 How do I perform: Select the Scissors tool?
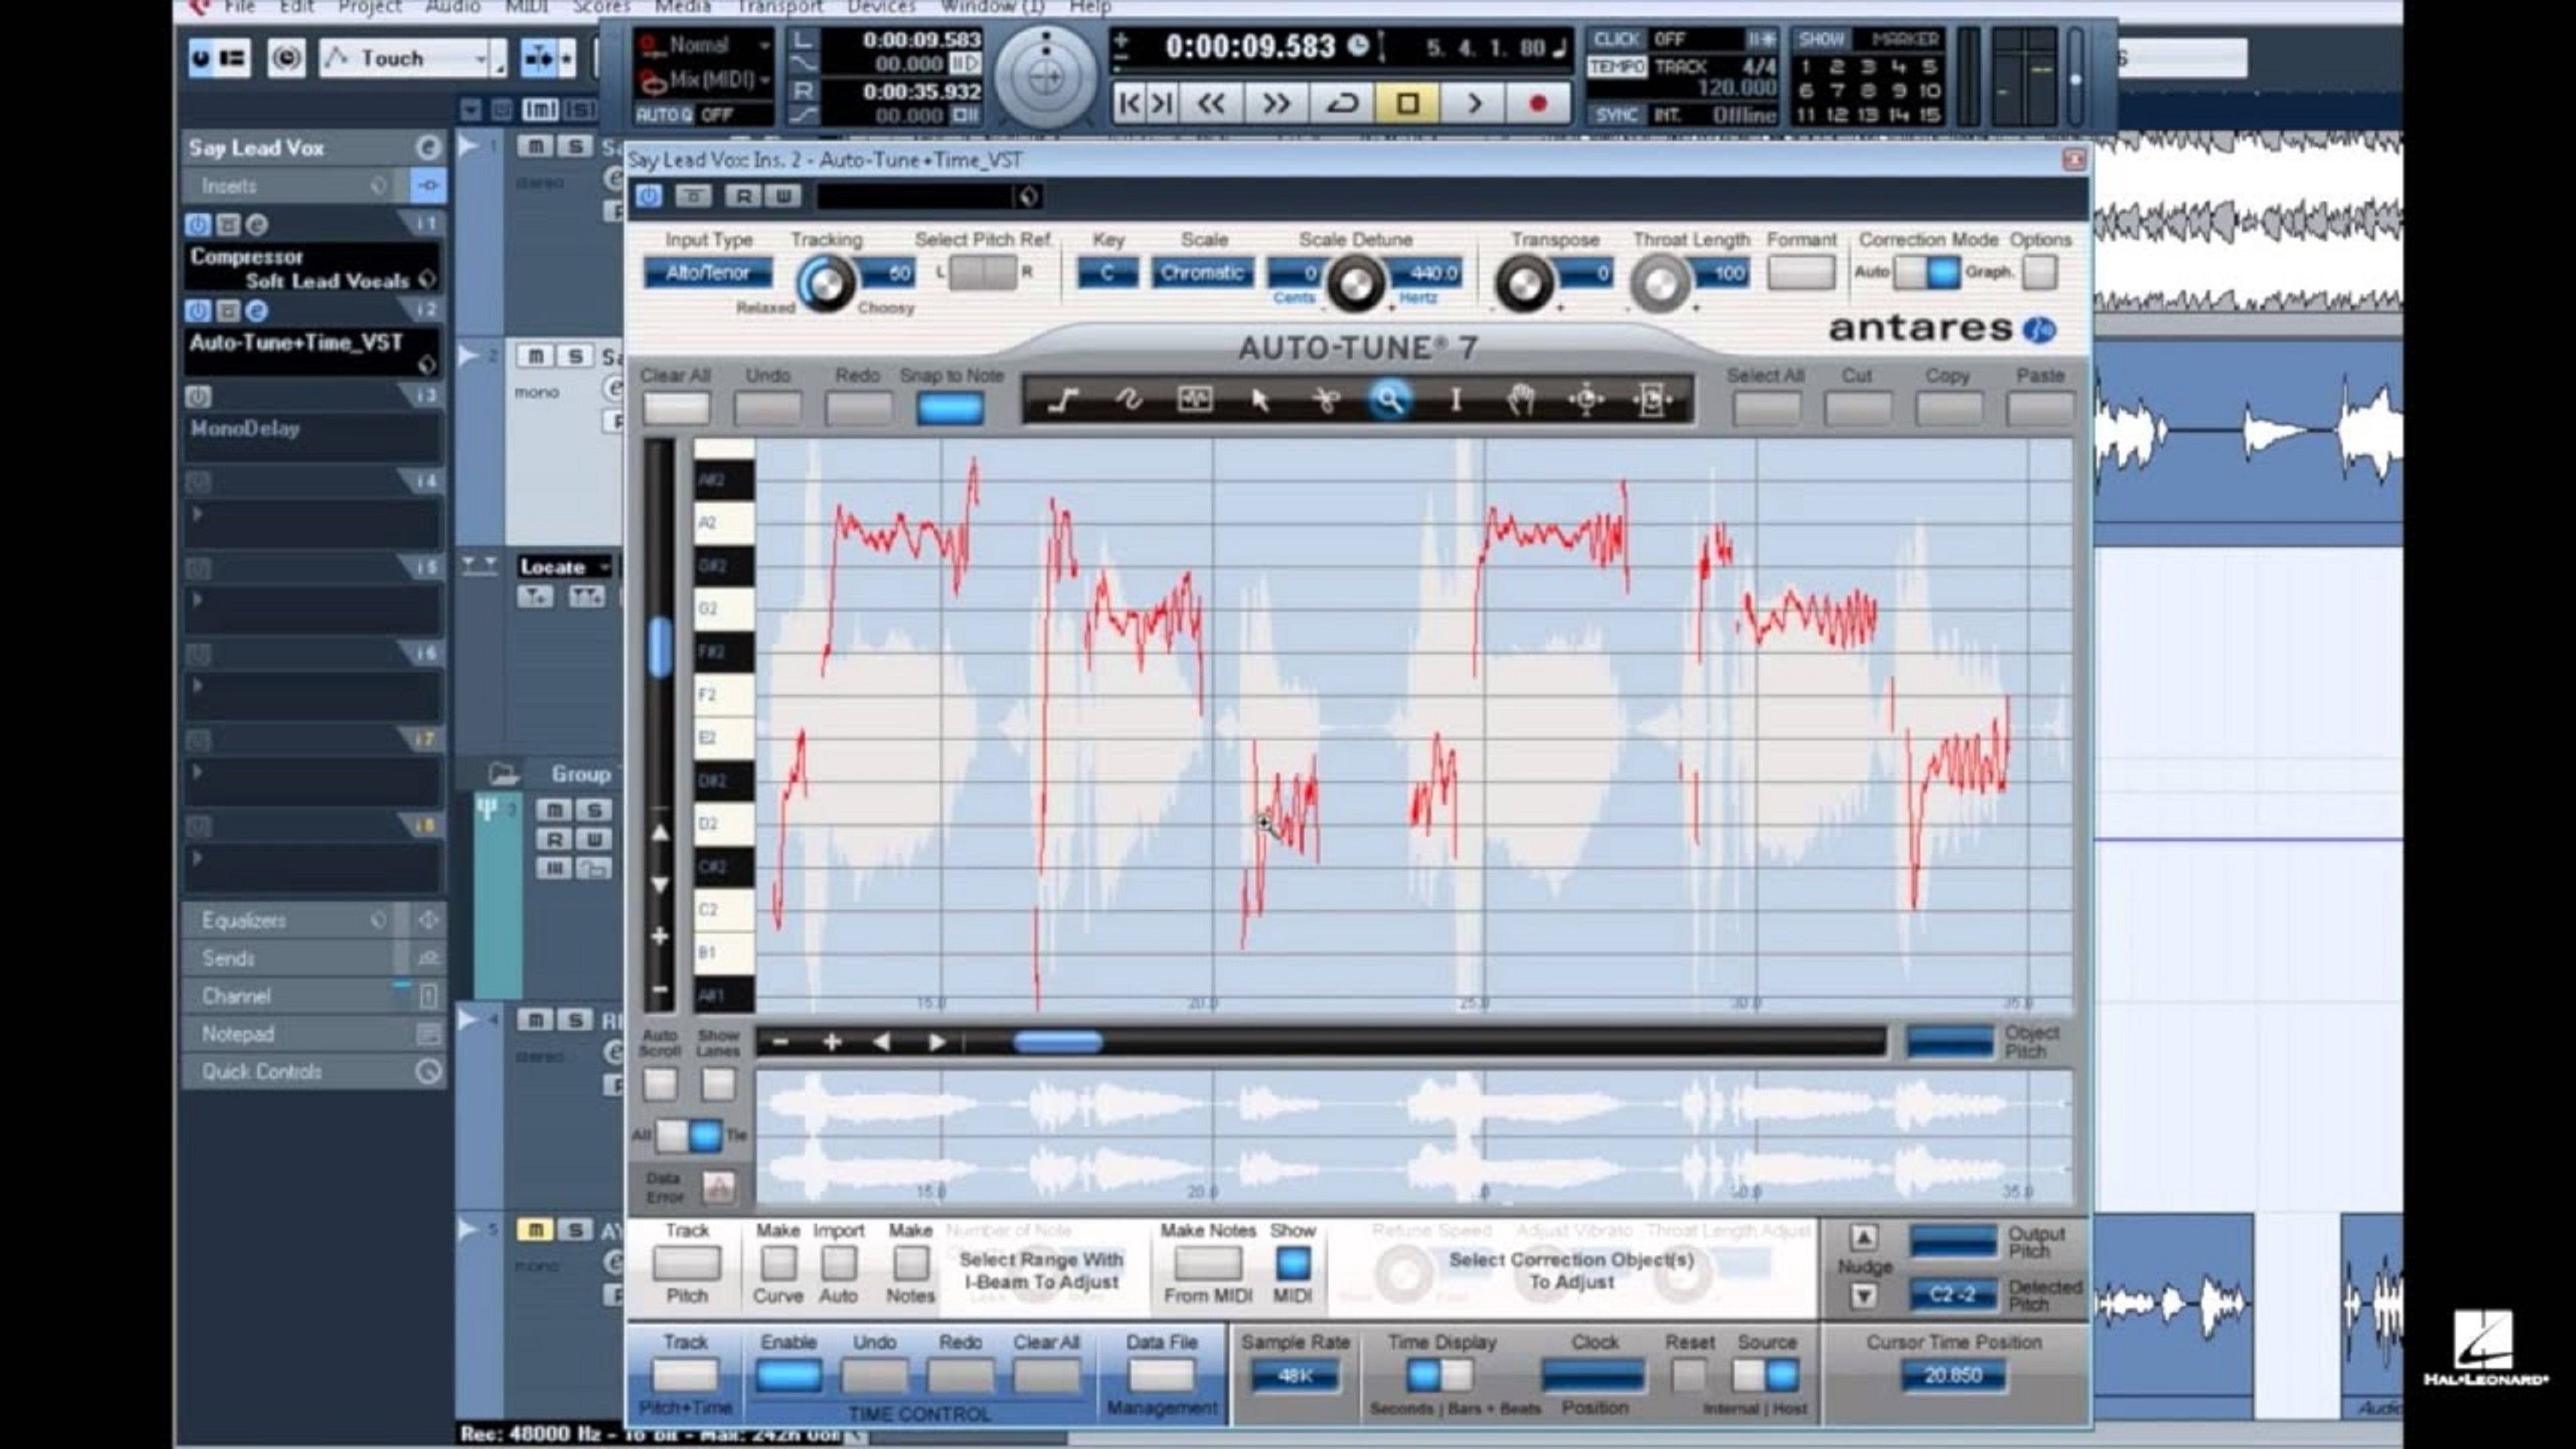point(1326,401)
